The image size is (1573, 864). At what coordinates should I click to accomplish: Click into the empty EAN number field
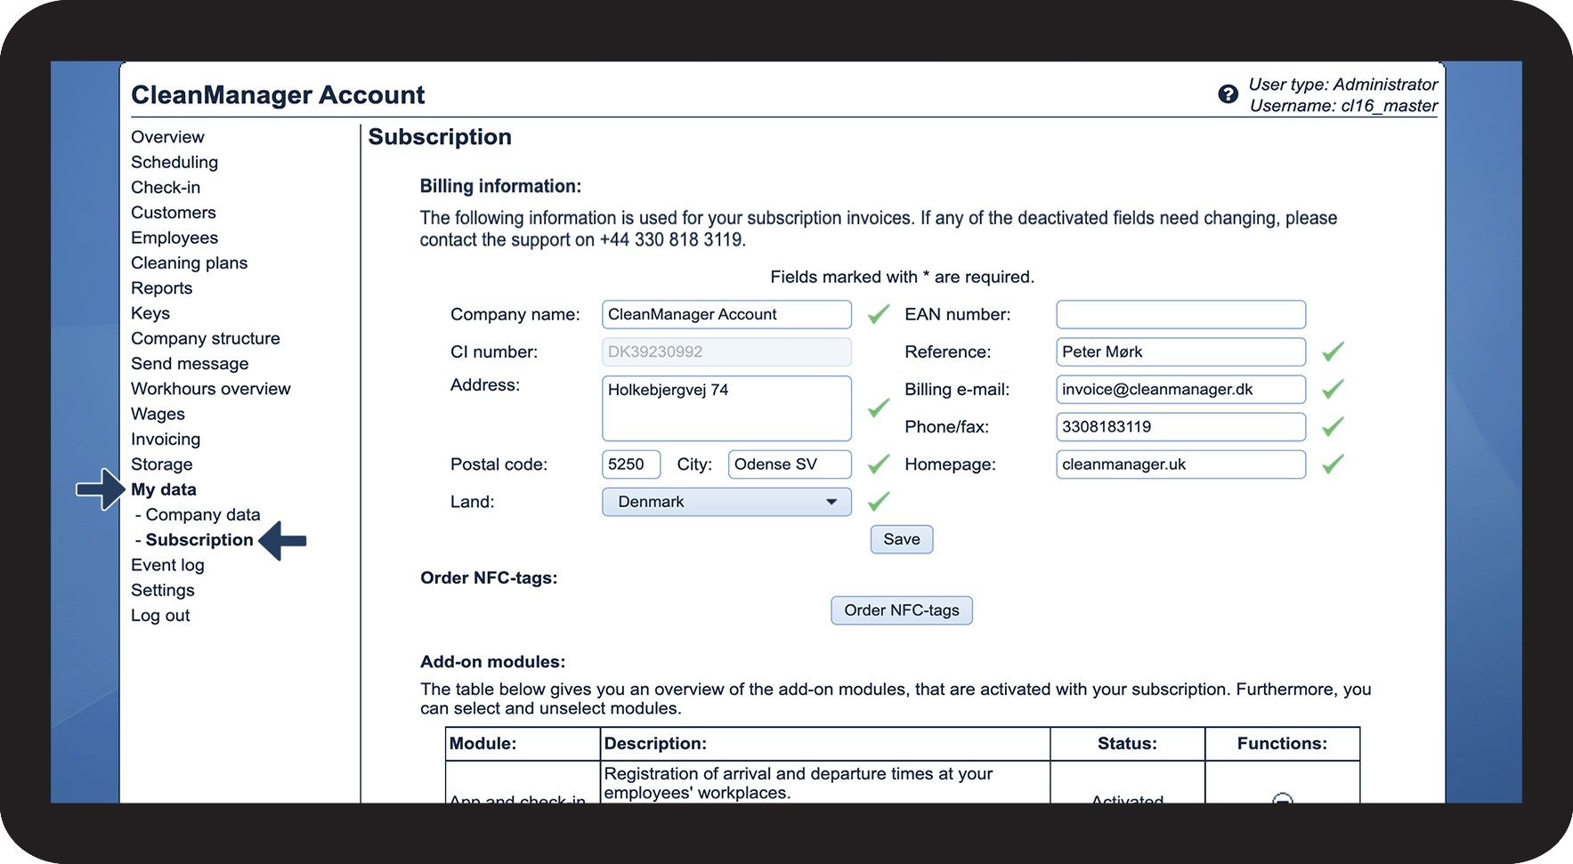coord(1180,314)
